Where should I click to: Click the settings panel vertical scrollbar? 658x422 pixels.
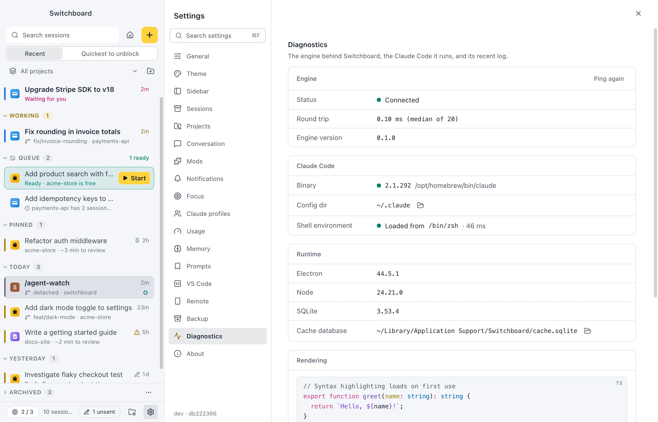coord(655,163)
